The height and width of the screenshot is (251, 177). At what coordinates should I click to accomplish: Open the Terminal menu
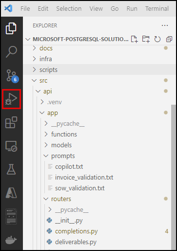[157, 8]
